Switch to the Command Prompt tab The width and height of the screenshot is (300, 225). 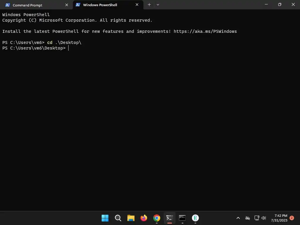pos(36,5)
